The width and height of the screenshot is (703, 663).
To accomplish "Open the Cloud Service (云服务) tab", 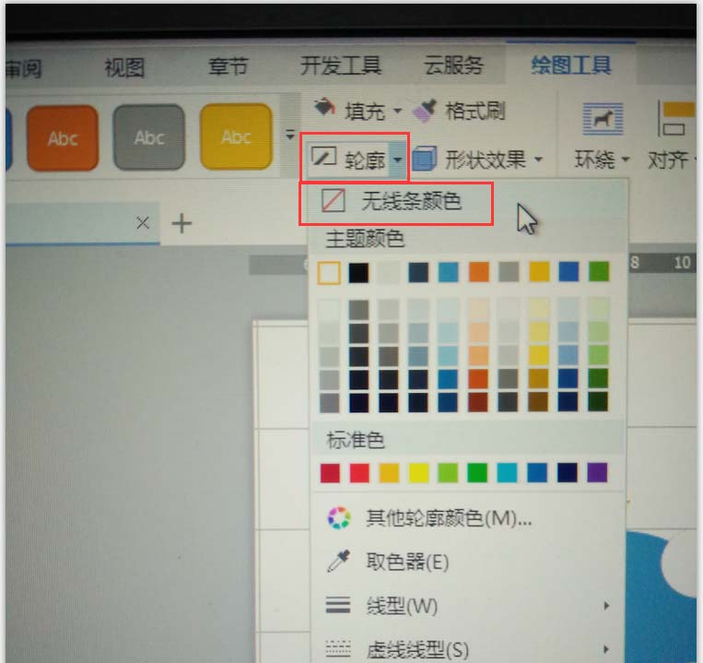I will click(x=453, y=65).
